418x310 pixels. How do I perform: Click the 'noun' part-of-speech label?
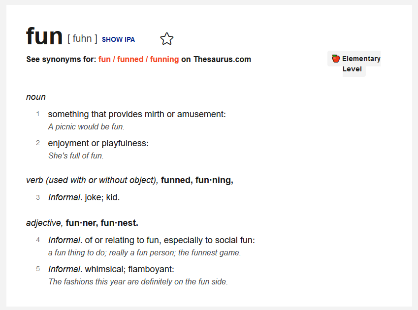coord(36,97)
